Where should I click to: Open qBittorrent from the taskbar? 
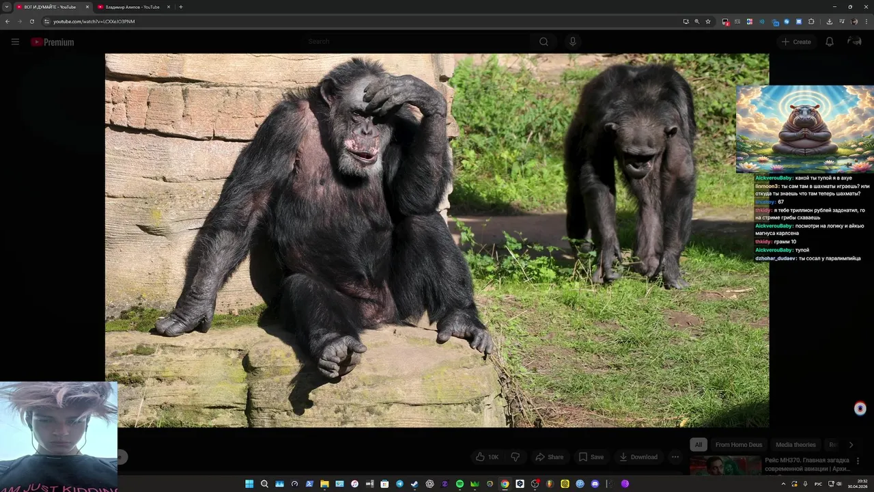pyautogui.click(x=580, y=484)
